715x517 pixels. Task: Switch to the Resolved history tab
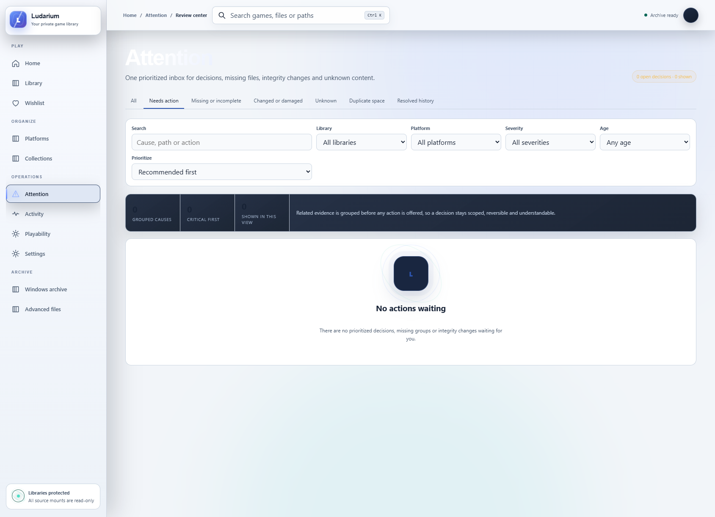[x=416, y=101]
